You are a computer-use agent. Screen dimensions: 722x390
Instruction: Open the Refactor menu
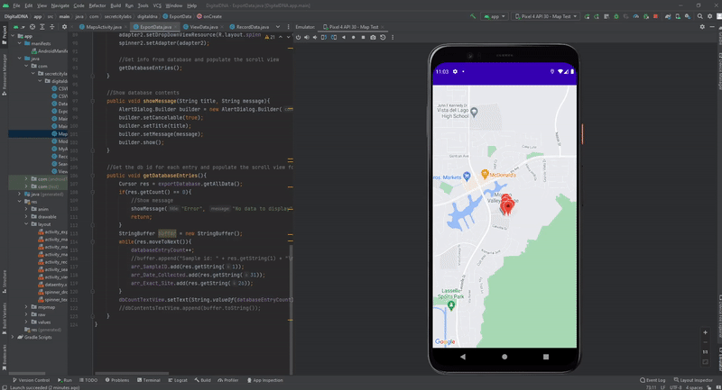97,5
